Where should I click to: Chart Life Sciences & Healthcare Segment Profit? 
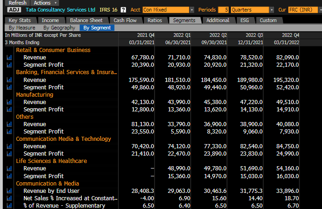[x=9, y=176]
